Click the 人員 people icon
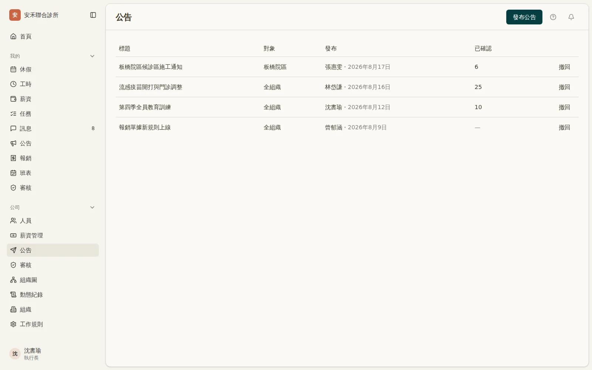Image resolution: width=592 pixels, height=370 pixels. point(13,221)
